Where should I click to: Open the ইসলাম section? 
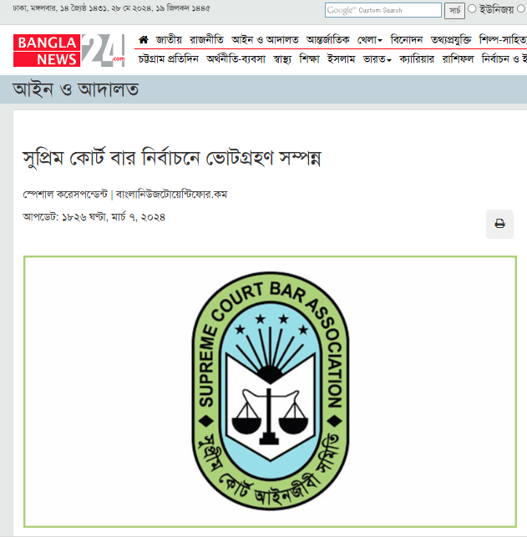tap(341, 59)
